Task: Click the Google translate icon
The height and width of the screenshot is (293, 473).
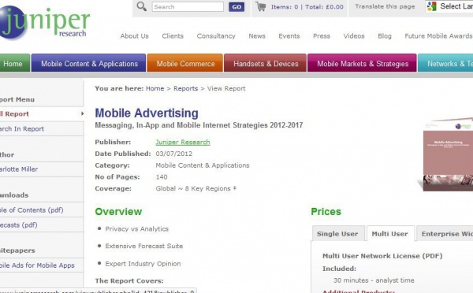Action: (x=432, y=6)
